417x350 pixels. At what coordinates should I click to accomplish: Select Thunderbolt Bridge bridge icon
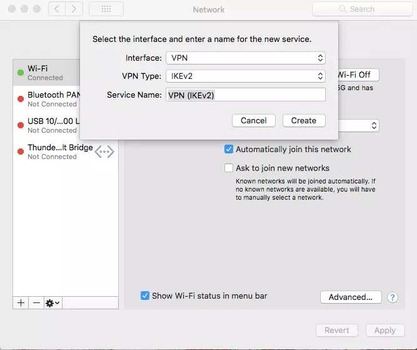[104, 152]
